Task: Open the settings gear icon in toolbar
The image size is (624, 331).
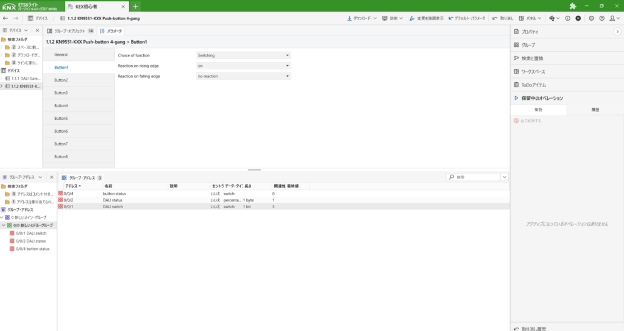Action: (591, 18)
